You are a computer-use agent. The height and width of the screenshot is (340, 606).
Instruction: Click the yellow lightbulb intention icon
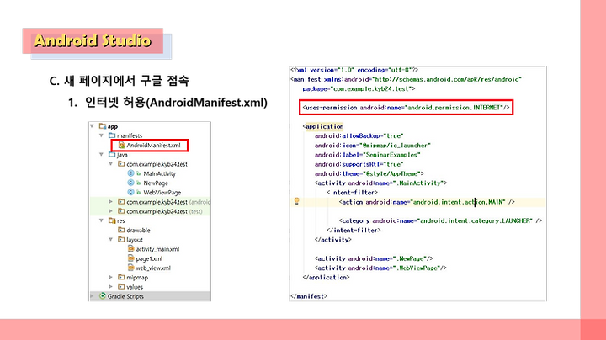pyautogui.click(x=297, y=201)
